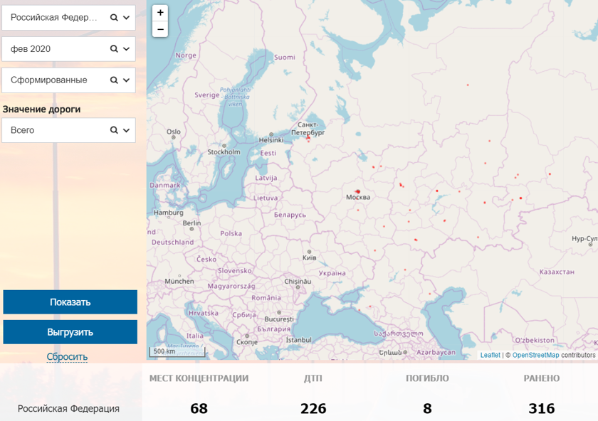
Task: Click search icon in date selector
Action: click(114, 49)
